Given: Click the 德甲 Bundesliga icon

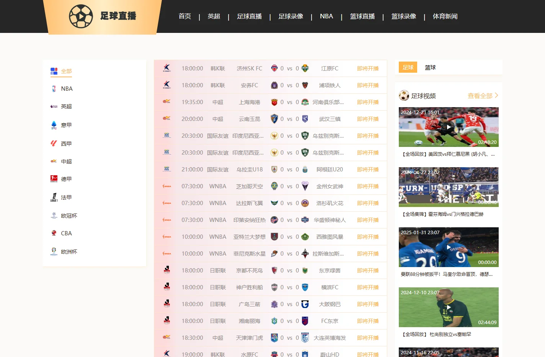Looking at the screenshot, I should click(54, 179).
